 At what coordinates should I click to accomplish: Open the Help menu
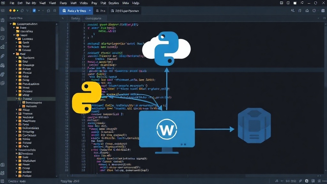pos(135,3)
